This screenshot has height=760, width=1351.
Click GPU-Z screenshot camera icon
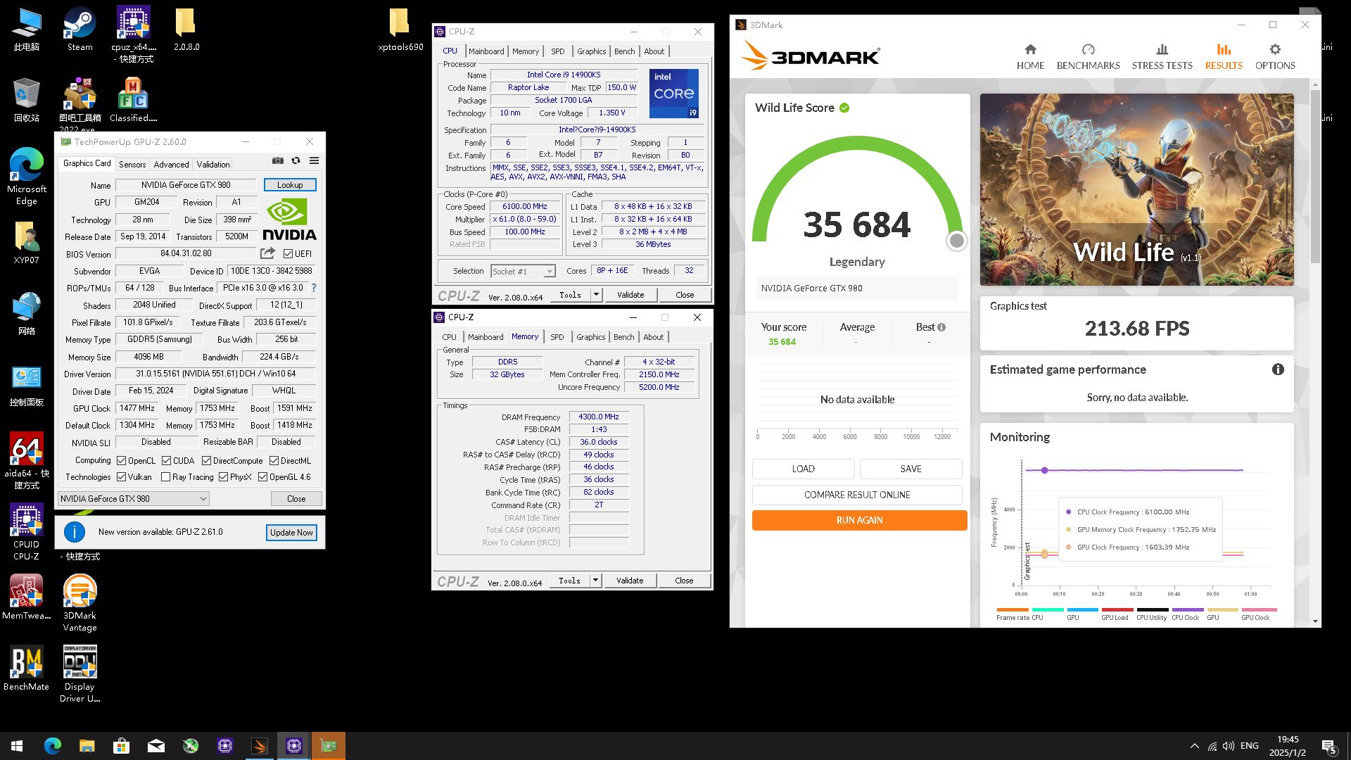[278, 161]
